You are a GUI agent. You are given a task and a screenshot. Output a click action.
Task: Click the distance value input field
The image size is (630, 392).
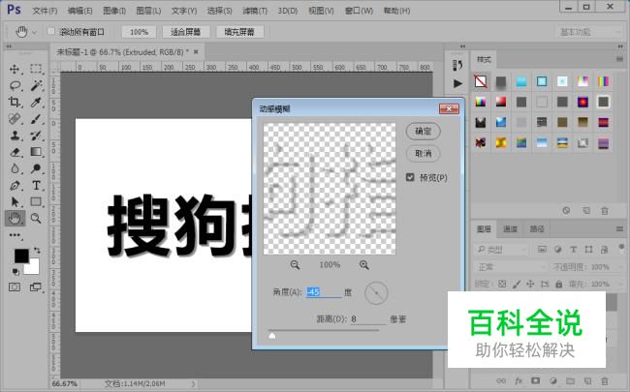tap(367, 319)
